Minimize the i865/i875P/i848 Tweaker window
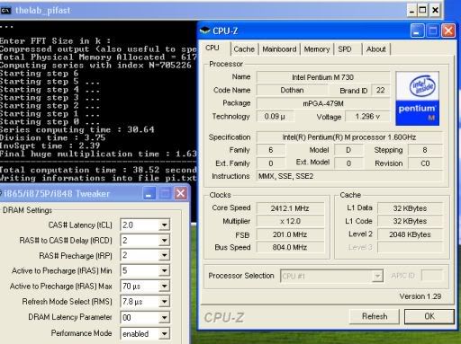461x344 pixels. [149, 193]
